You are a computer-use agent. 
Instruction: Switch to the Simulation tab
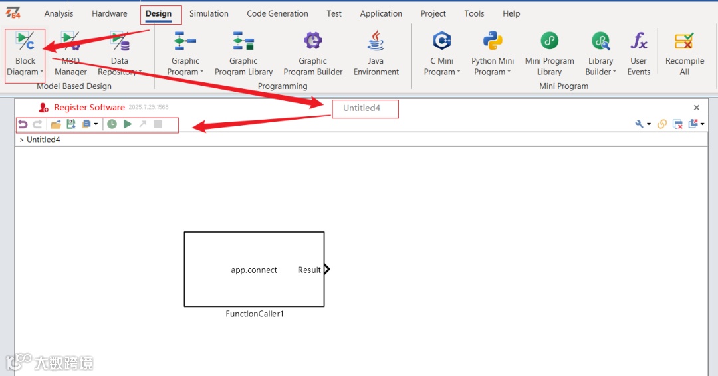coord(209,14)
